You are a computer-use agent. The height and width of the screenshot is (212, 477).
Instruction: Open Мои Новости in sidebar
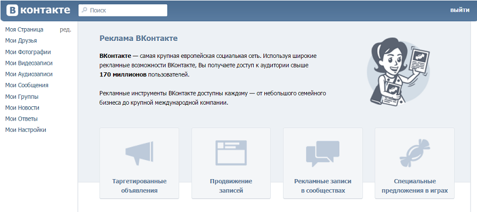click(22, 108)
